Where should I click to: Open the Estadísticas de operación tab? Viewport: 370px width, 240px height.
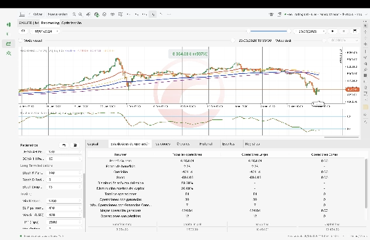(130, 144)
